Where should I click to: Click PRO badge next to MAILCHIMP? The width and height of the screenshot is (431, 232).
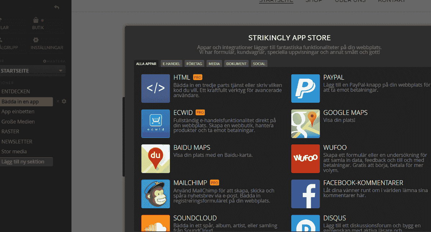[214, 183]
